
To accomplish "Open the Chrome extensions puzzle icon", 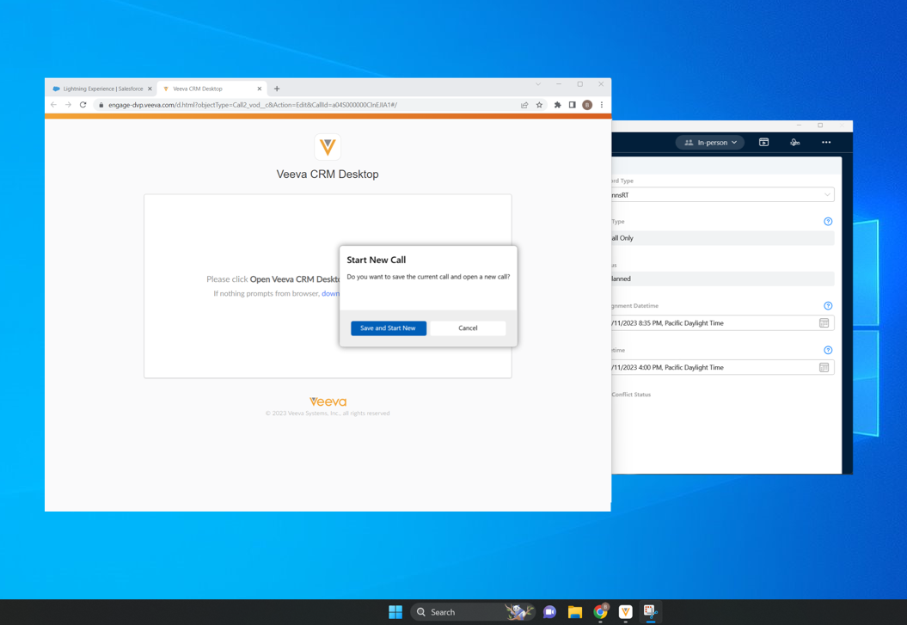I will [557, 105].
